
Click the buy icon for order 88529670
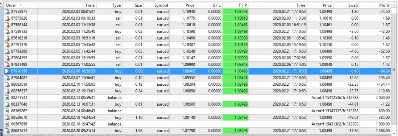7,117
